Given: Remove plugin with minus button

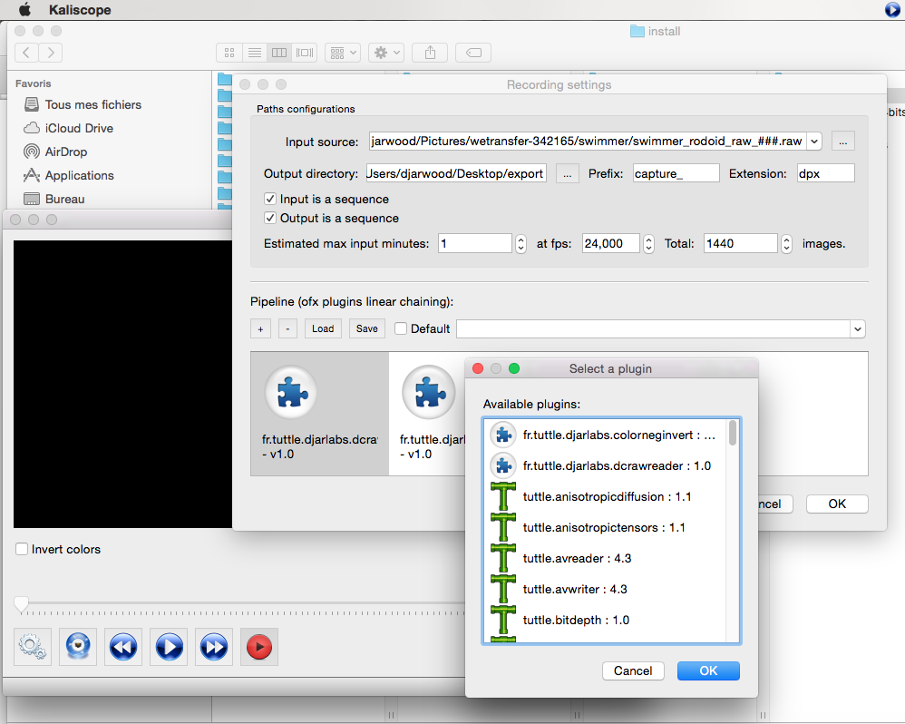Looking at the screenshot, I should coord(287,328).
